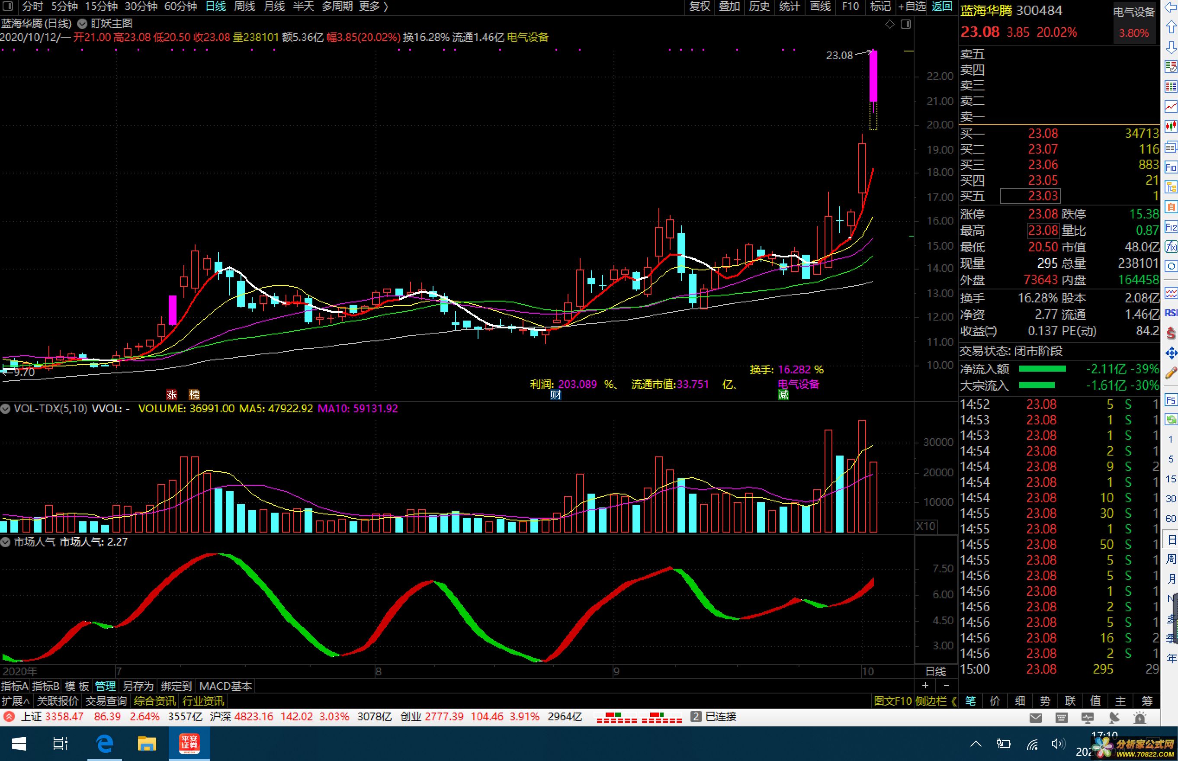The image size is (1178, 761).
Task: Click the up arrow icon in right sidebar
Action: (1171, 27)
